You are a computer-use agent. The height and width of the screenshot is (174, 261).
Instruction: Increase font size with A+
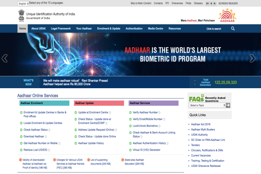(208, 3)
